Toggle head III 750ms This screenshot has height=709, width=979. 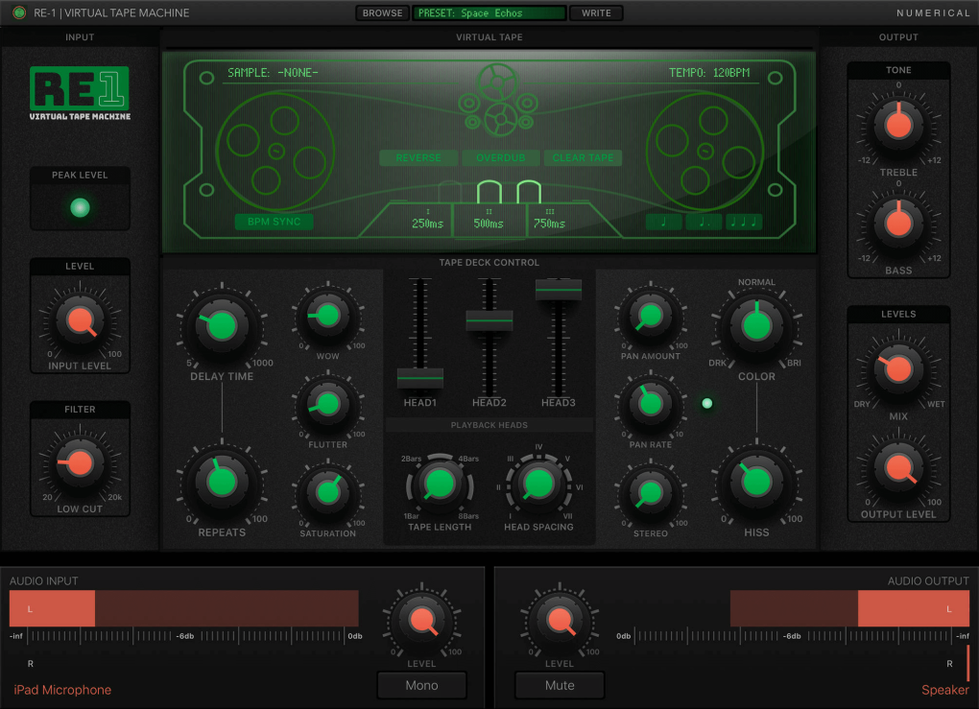[550, 221]
